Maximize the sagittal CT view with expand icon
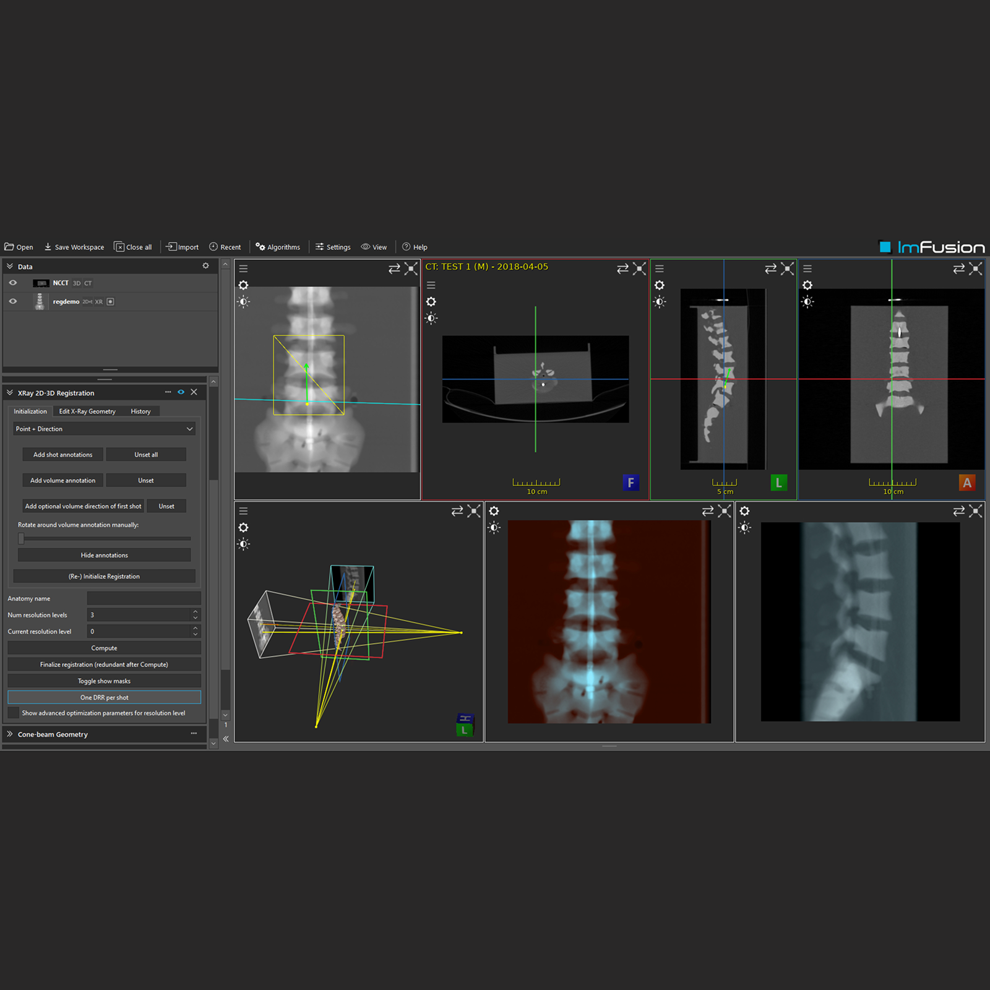 point(787,269)
